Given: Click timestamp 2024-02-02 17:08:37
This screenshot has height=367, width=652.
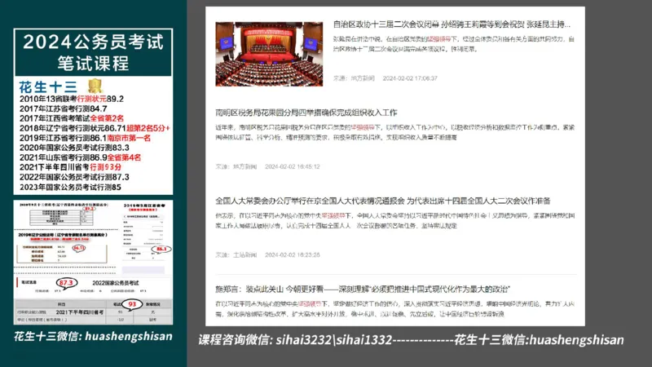Looking at the screenshot, I should click(x=410, y=78).
